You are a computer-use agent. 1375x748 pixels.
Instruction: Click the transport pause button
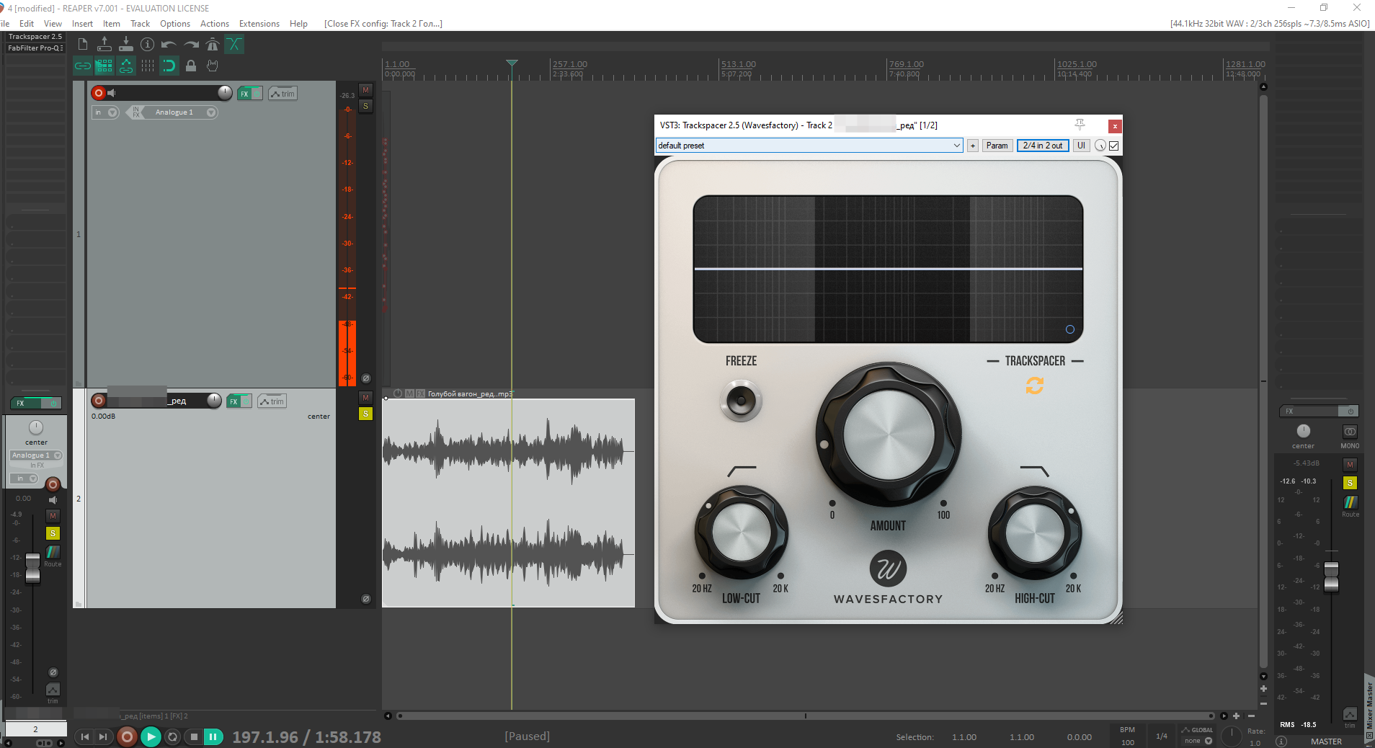(213, 736)
